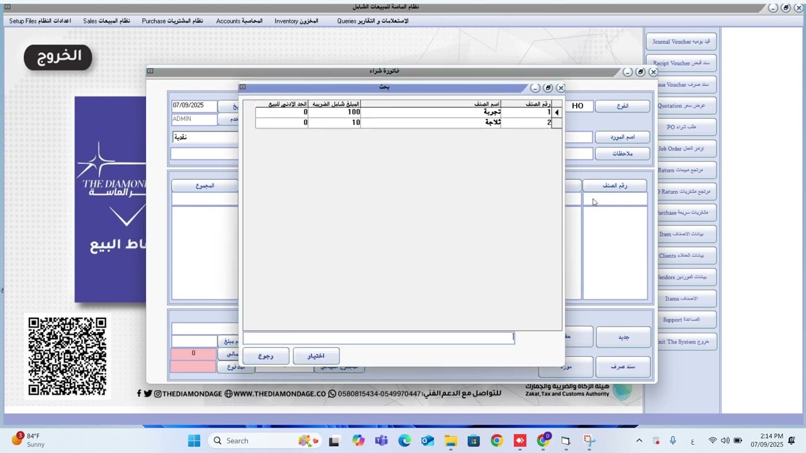Open Chrome profile D in the taskbar
This screenshot has width=806, height=453.
click(543, 440)
